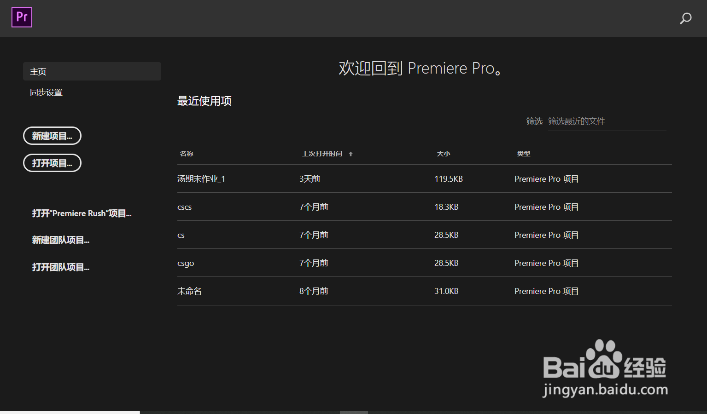Select the 主页 tab in sidebar
The image size is (707, 414).
pos(92,71)
